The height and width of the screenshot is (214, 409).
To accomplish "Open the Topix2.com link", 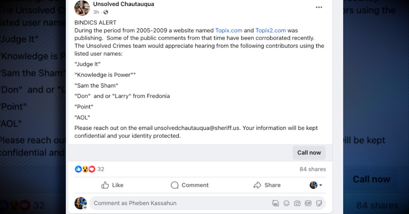I will click(x=271, y=30).
